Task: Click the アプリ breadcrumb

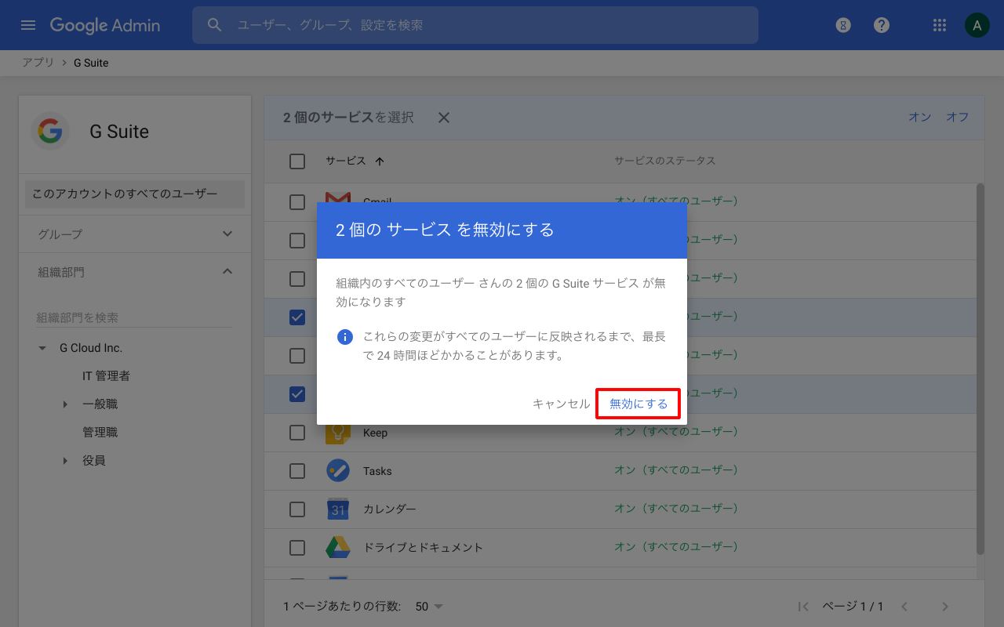Action: (x=38, y=63)
